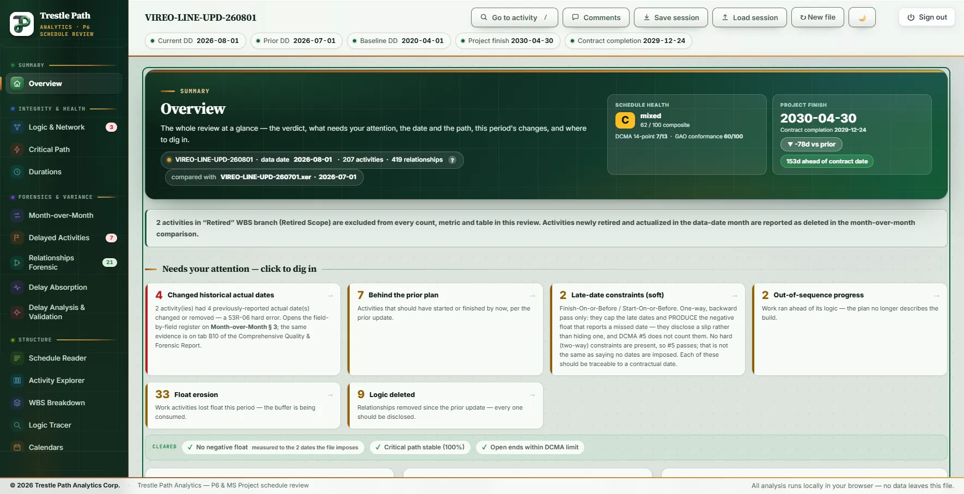Click the Critical Path lightning icon
964x494 pixels.
click(x=17, y=149)
